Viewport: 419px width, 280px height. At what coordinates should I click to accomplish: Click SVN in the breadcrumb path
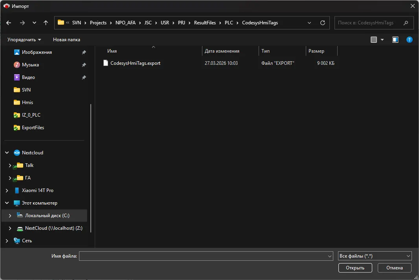76,23
